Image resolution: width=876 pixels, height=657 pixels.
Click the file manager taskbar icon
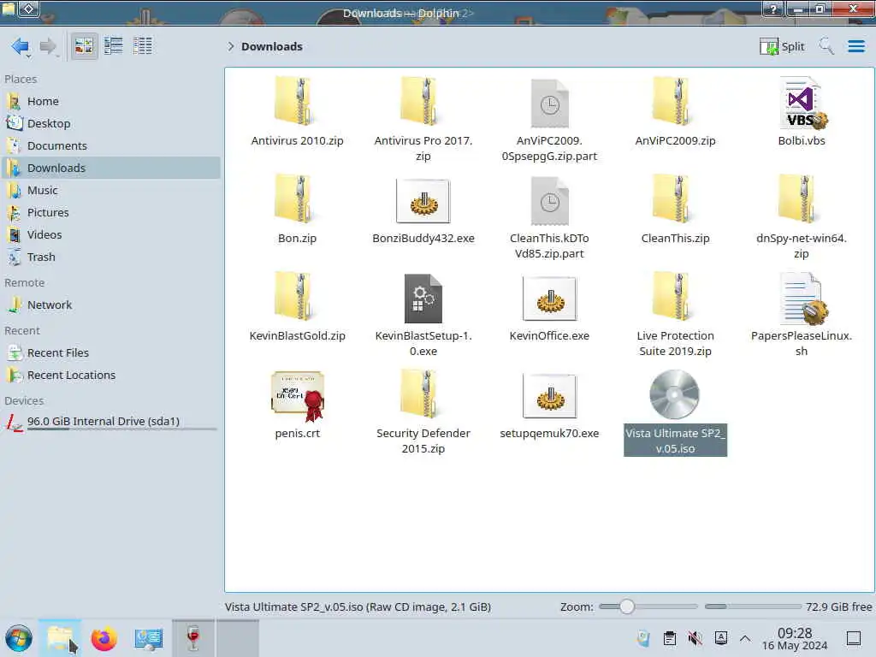tap(61, 638)
